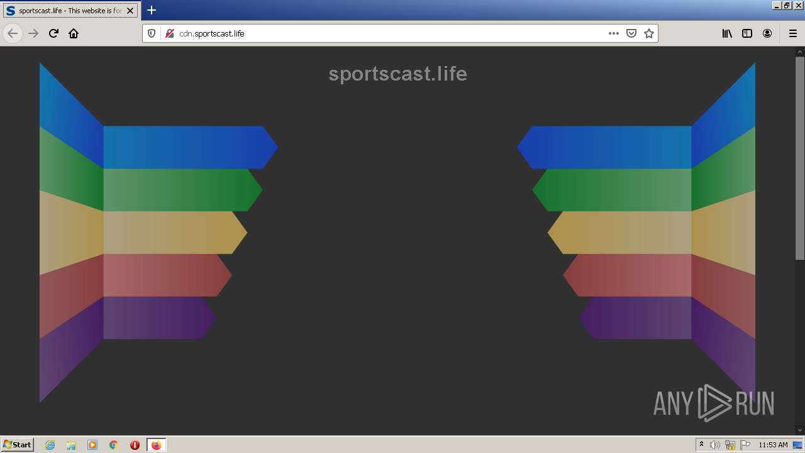
Task: Select the sportscast.life tab
Action: [x=70, y=11]
